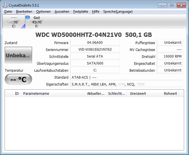Click the grayed-out TRIM feature text

point(140,84)
